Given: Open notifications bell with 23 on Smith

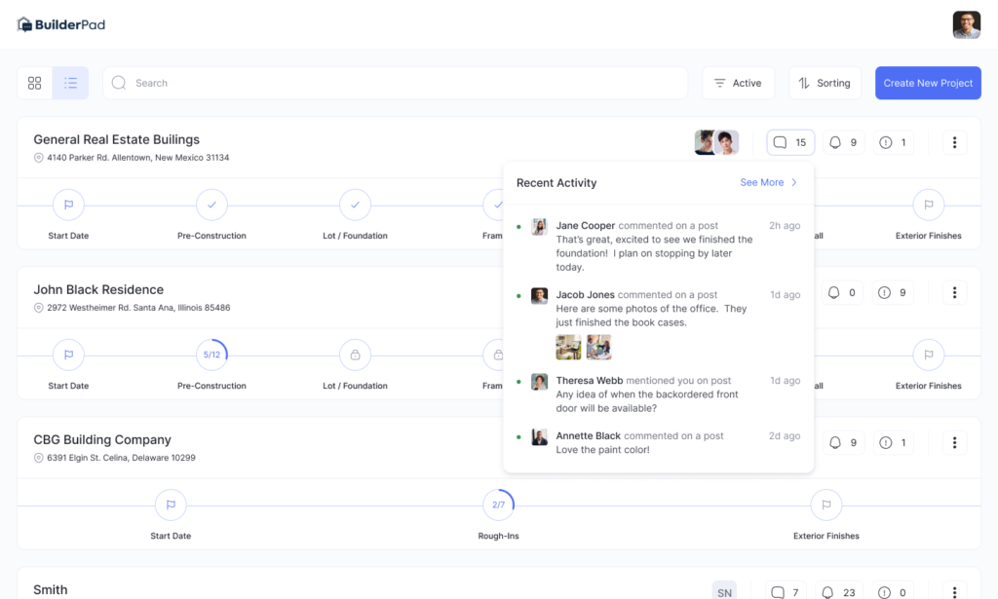Looking at the screenshot, I should tap(839, 591).
